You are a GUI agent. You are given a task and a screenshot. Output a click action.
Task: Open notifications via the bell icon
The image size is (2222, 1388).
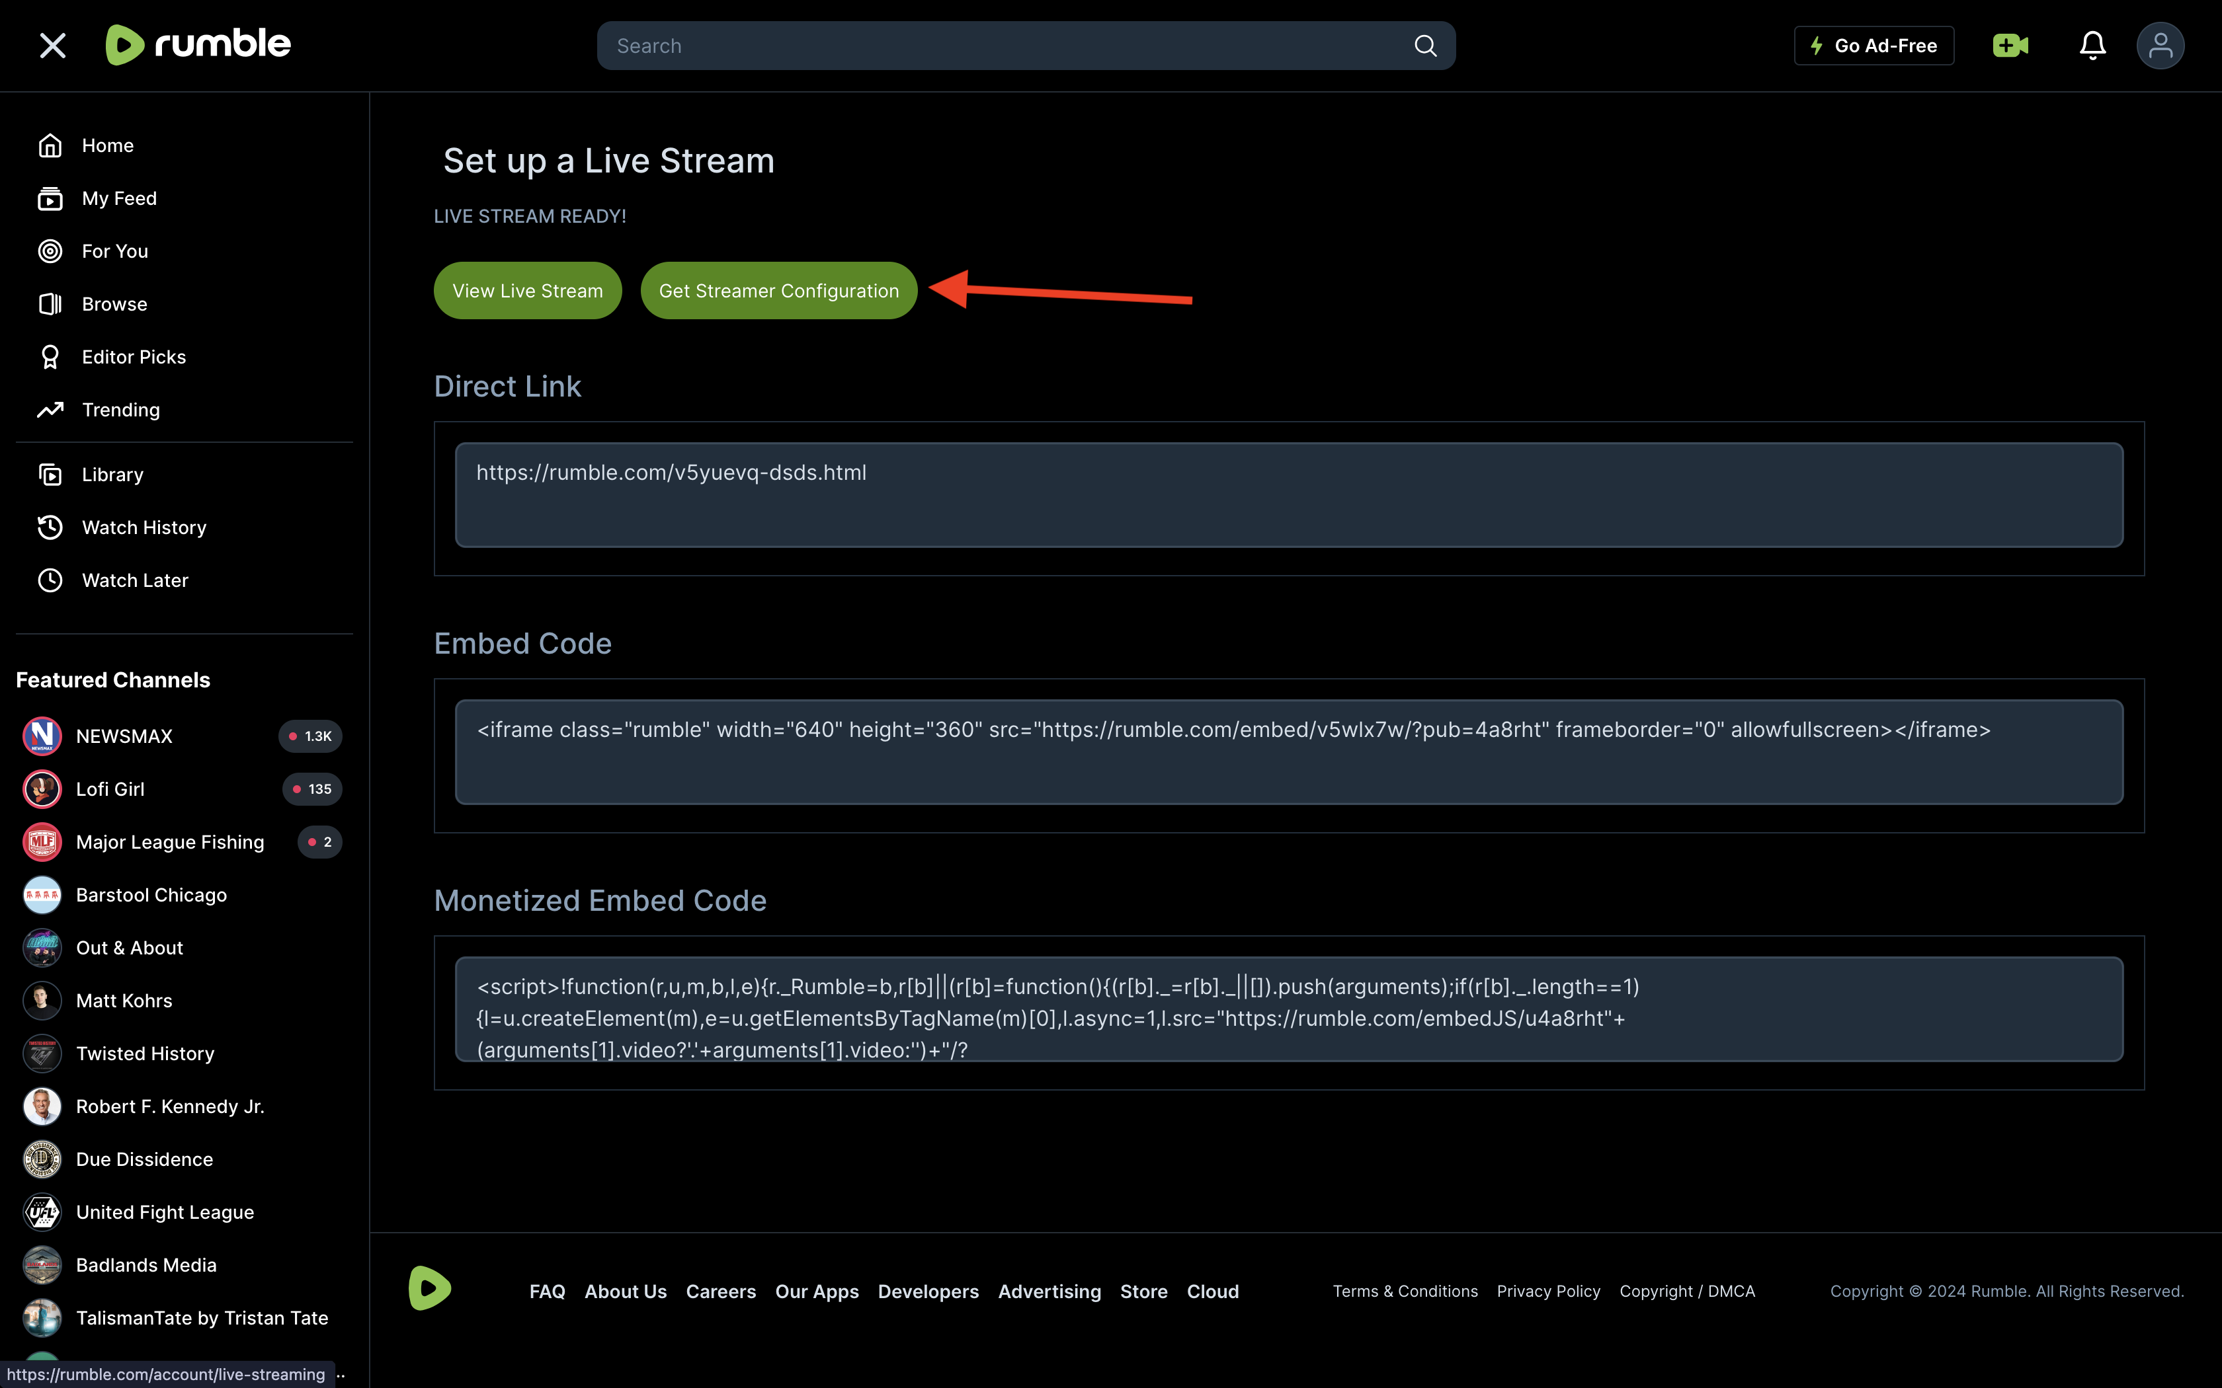tap(2092, 45)
